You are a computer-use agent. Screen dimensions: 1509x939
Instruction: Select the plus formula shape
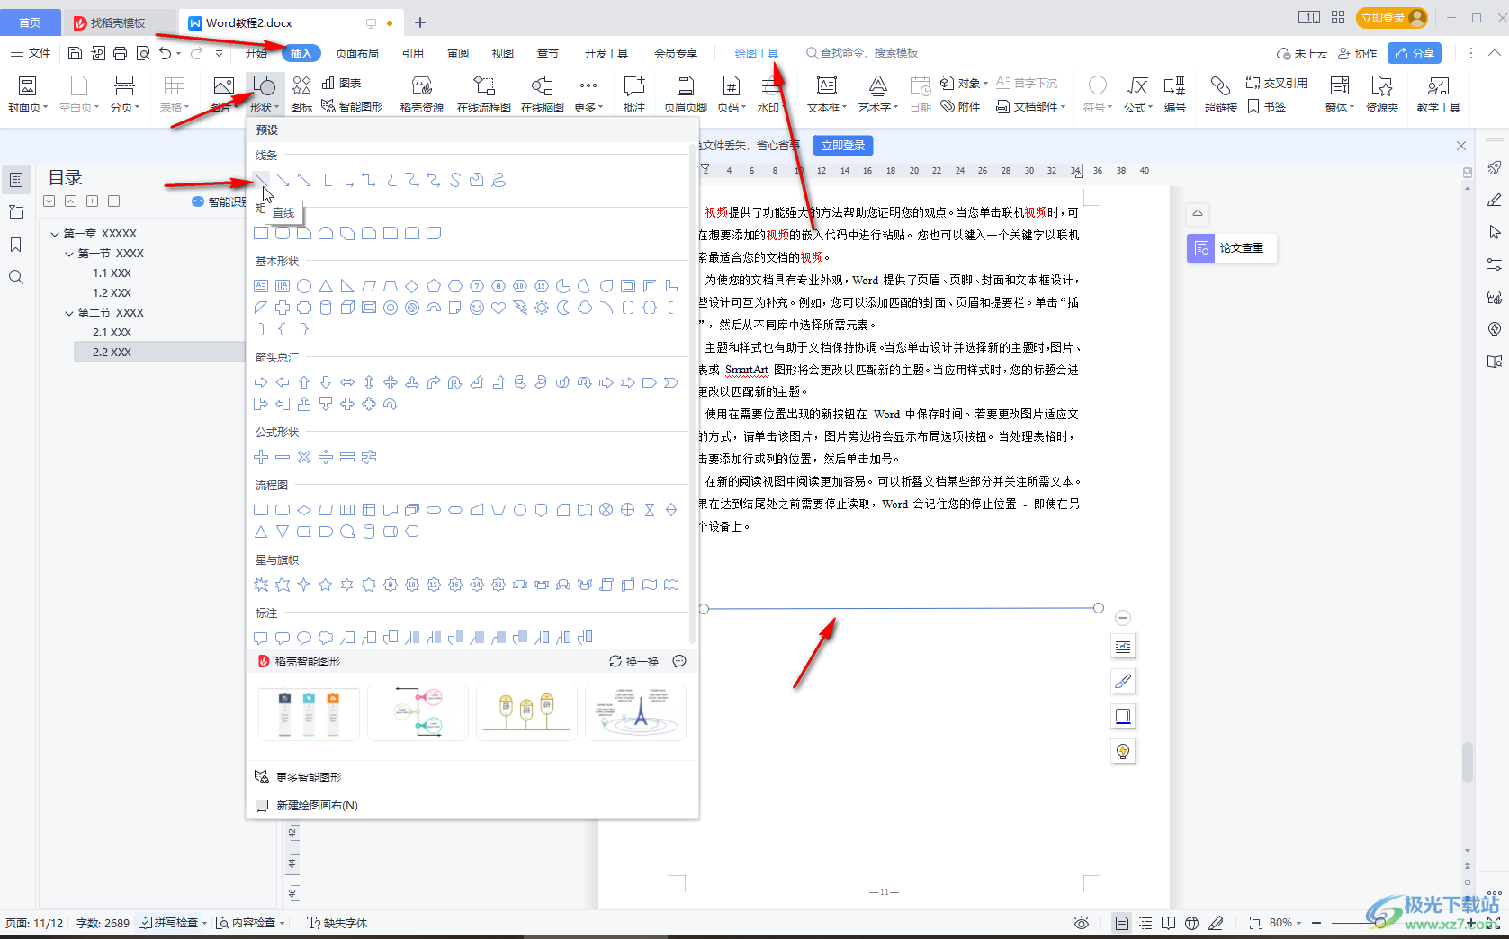coord(261,457)
